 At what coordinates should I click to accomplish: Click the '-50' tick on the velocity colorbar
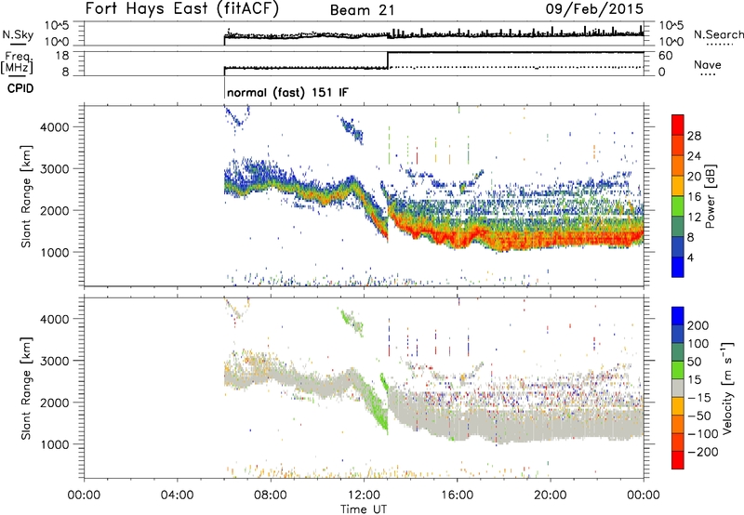(x=699, y=416)
